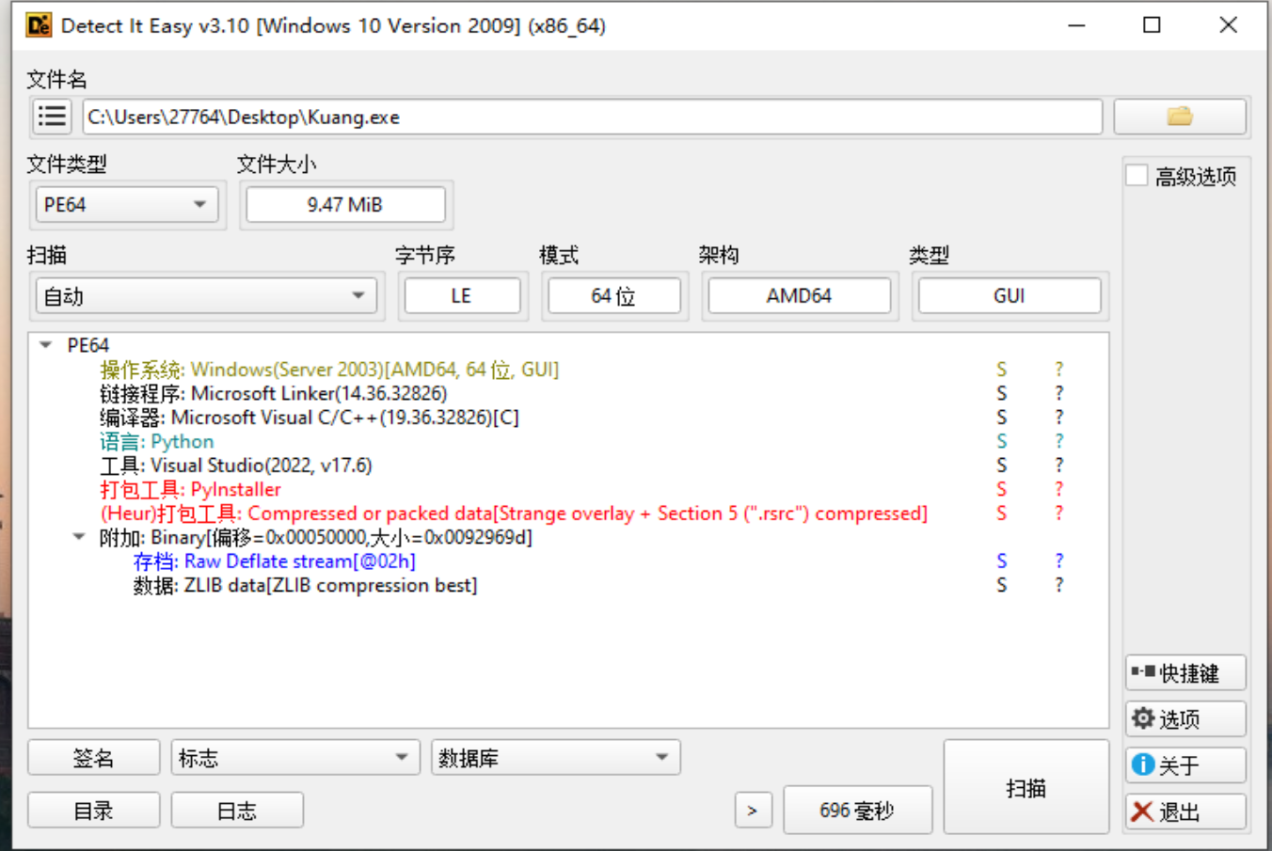Expand the 标志 dropdown

point(294,758)
